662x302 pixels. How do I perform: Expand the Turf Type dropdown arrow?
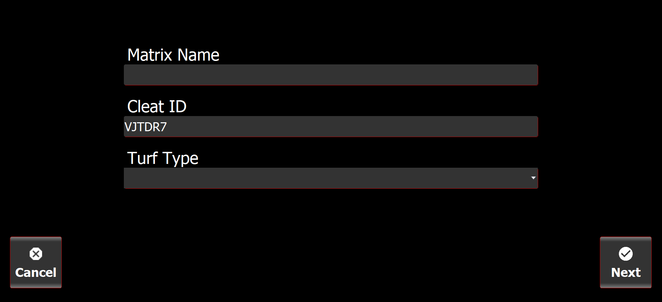(533, 178)
